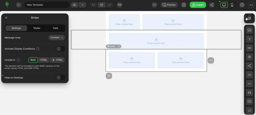Toggle Activate Display Conditions switch
This screenshot has width=256, height=115.
[60, 49]
